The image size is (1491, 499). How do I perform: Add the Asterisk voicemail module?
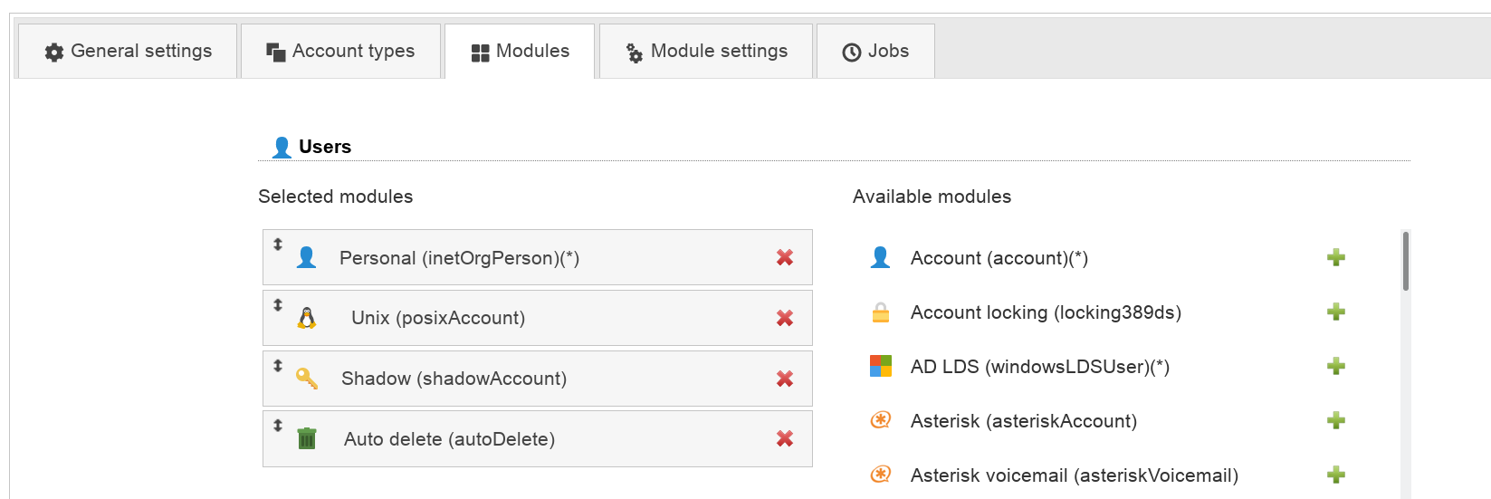coord(1335,475)
